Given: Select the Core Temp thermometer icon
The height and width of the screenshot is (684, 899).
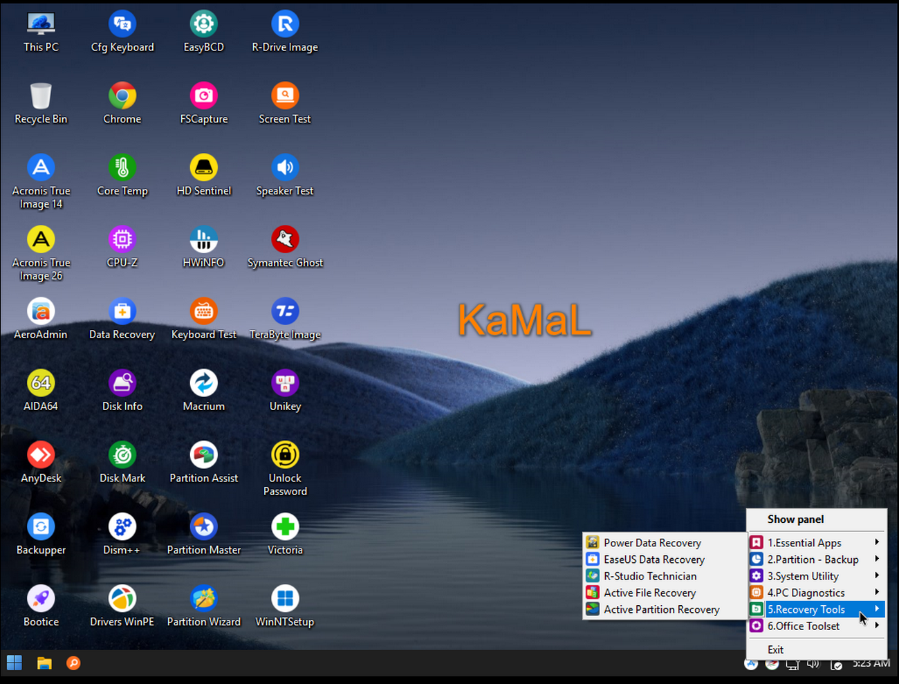Looking at the screenshot, I should tap(122, 176).
